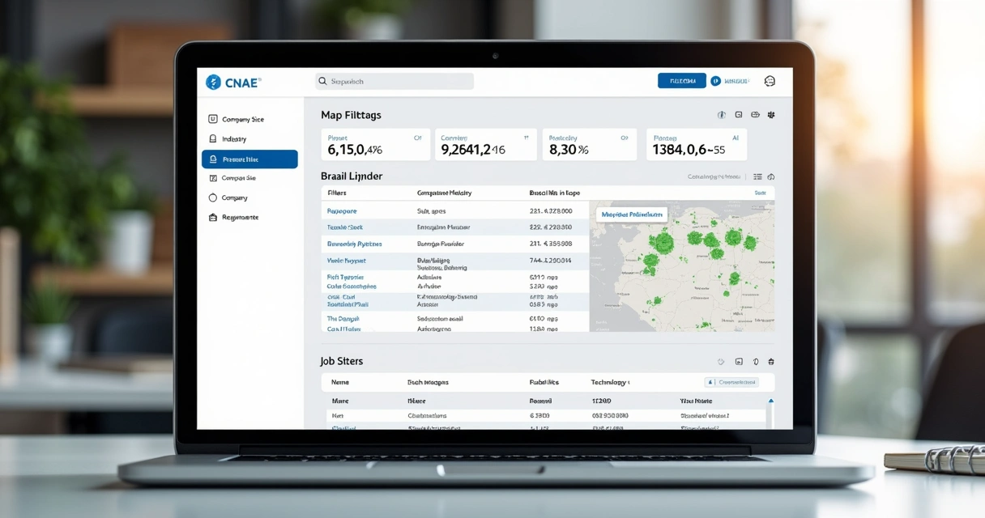The width and height of the screenshot is (985, 518).
Task: Click the magnifier icon in the search bar
Action: point(322,81)
